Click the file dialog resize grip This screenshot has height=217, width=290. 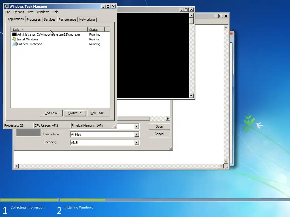[x=170, y=148]
